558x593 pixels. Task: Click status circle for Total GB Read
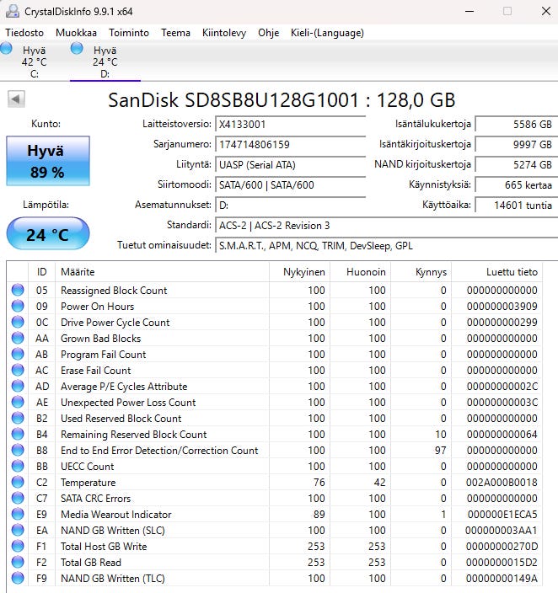click(18, 562)
